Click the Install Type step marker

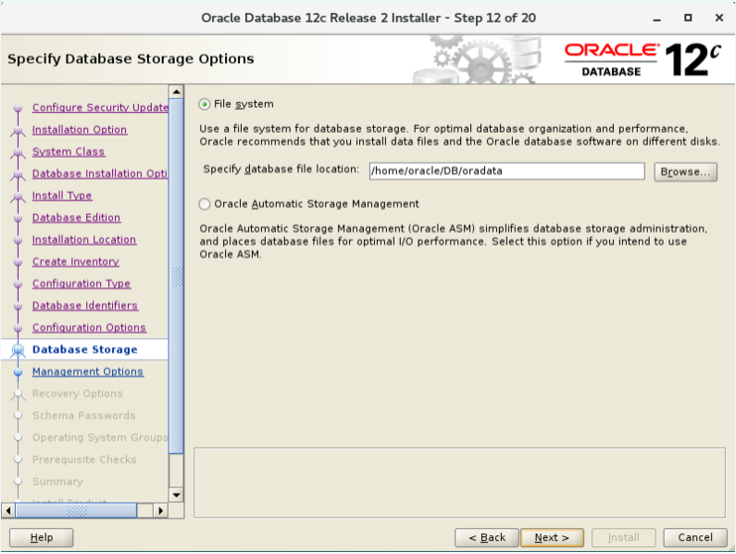[x=18, y=196]
